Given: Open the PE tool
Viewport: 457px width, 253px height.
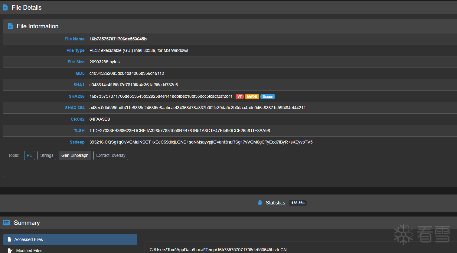Looking at the screenshot, I should 30,155.
